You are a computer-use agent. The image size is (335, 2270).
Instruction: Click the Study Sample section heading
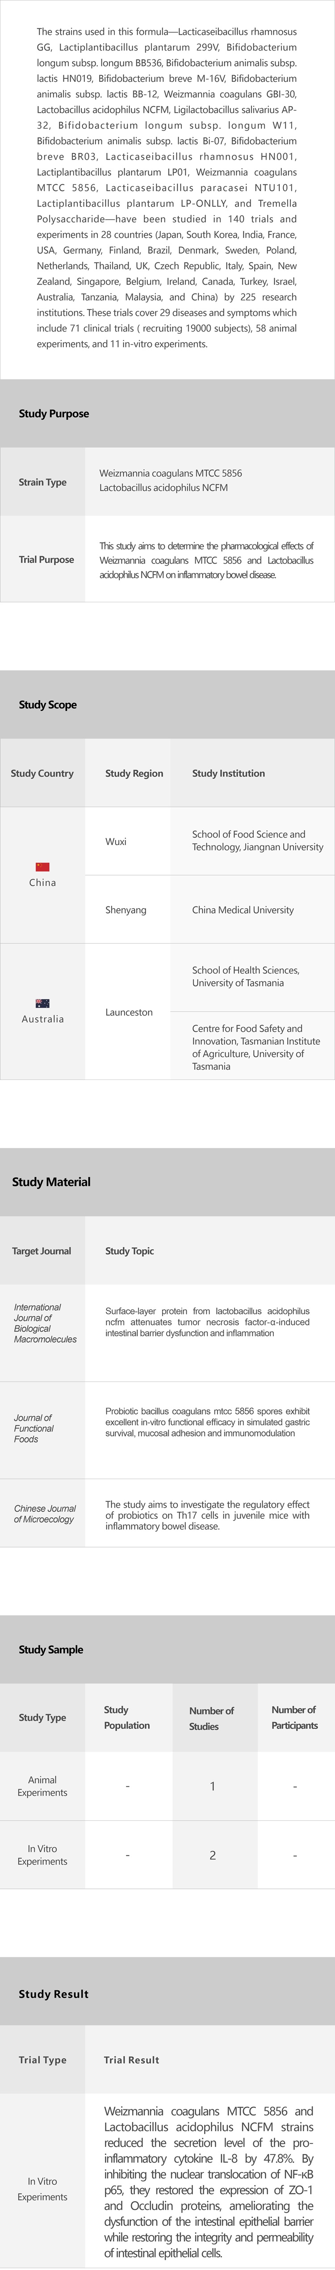tap(51, 1649)
